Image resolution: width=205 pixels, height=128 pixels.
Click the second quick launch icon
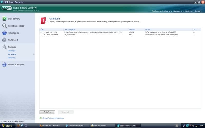coord(22,125)
